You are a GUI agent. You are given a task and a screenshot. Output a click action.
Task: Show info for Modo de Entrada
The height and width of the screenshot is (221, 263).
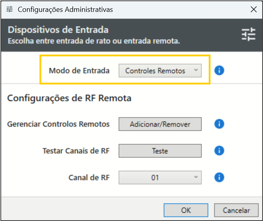pos(219,70)
